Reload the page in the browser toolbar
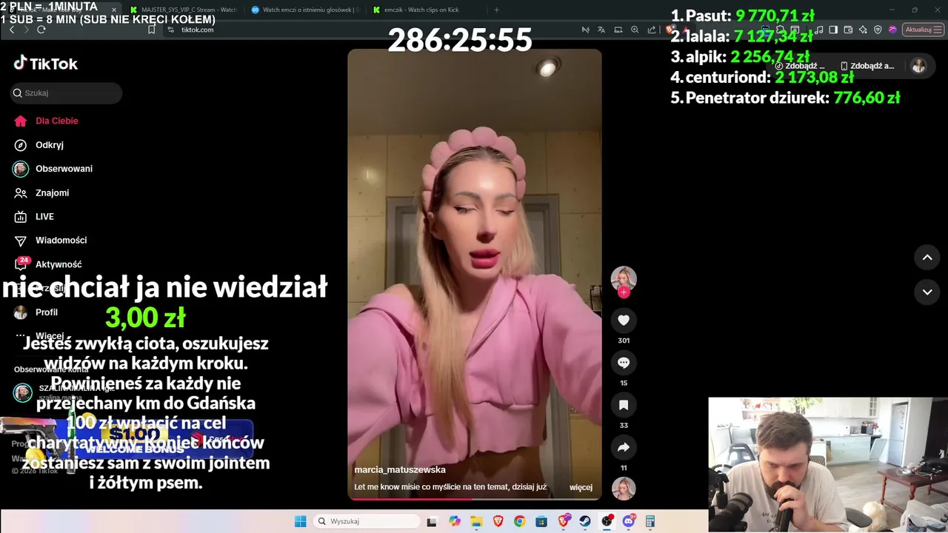 point(41,30)
